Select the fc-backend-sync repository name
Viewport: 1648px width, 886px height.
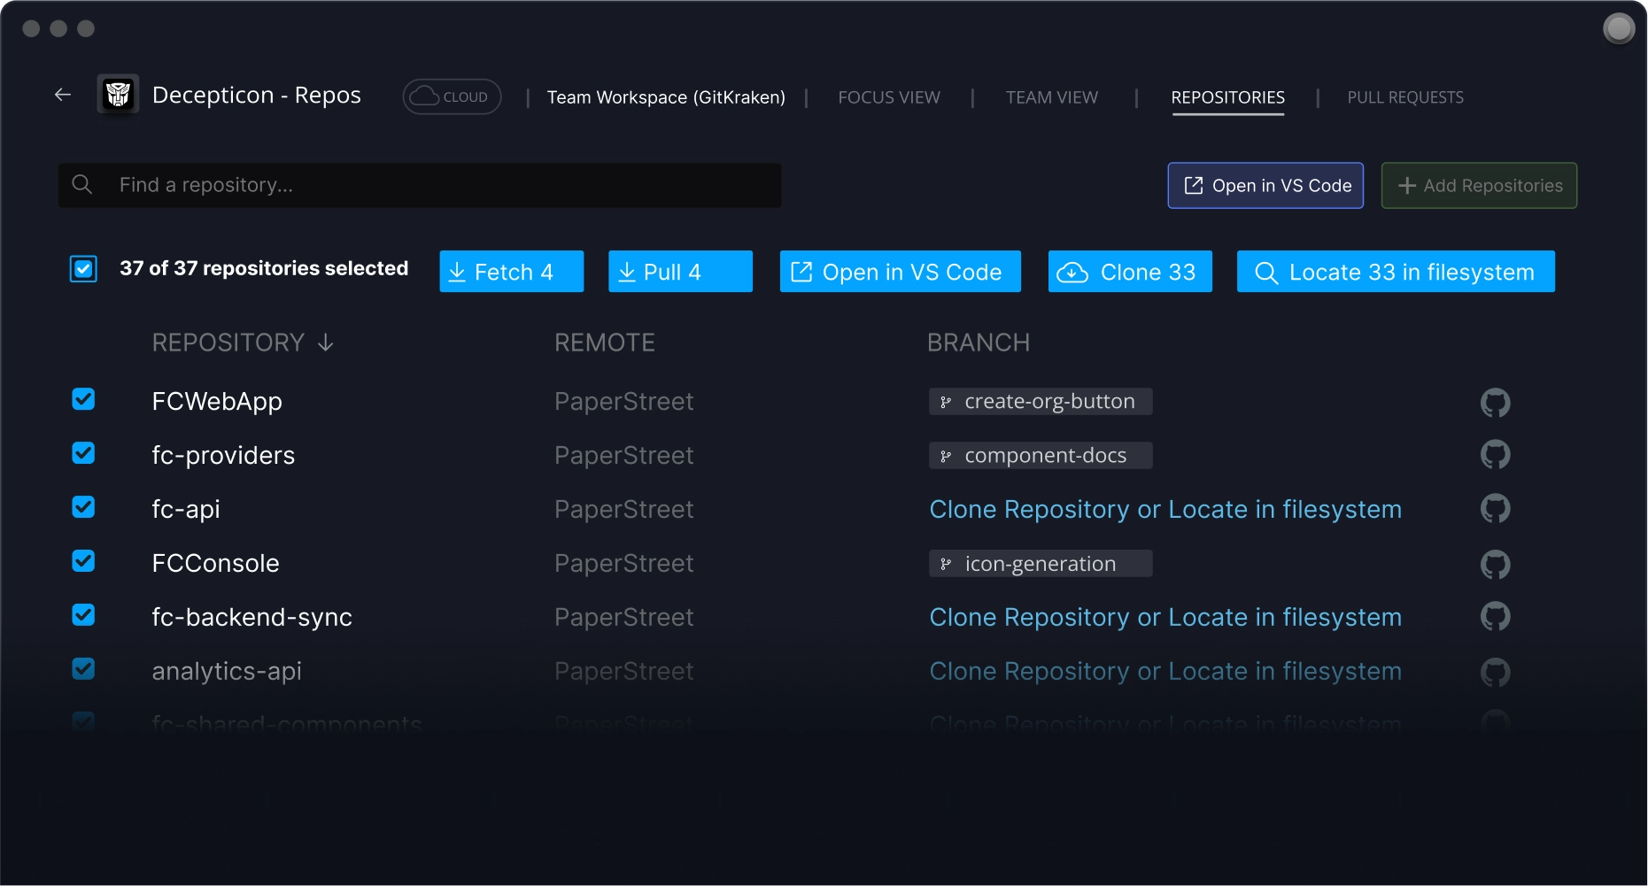(251, 618)
